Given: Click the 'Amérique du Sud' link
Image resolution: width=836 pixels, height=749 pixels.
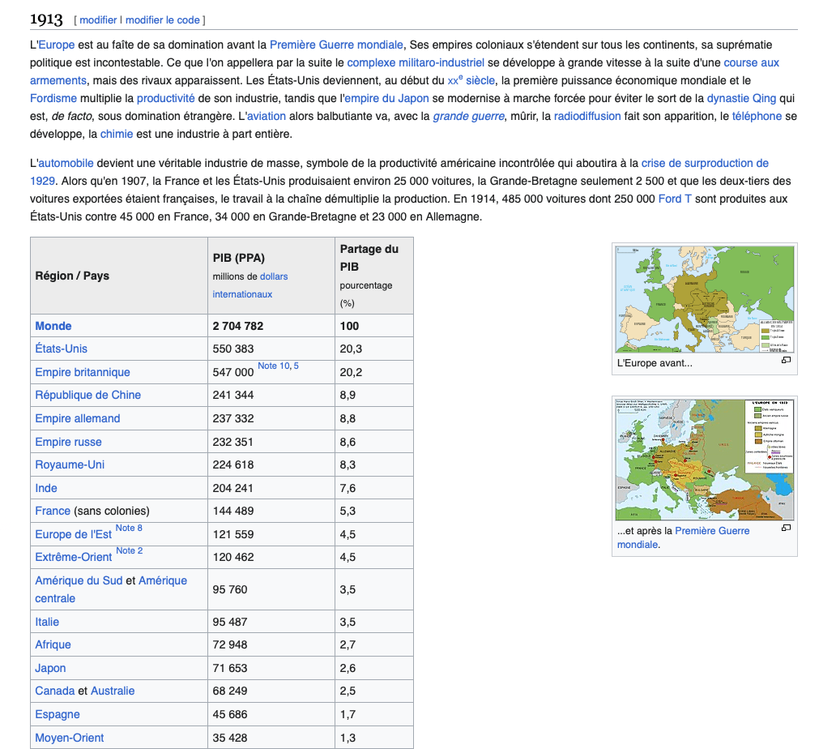Looking at the screenshot, I should coord(79,580).
